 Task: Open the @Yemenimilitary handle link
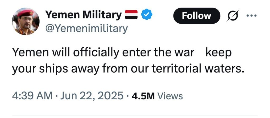[x=87, y=28]
